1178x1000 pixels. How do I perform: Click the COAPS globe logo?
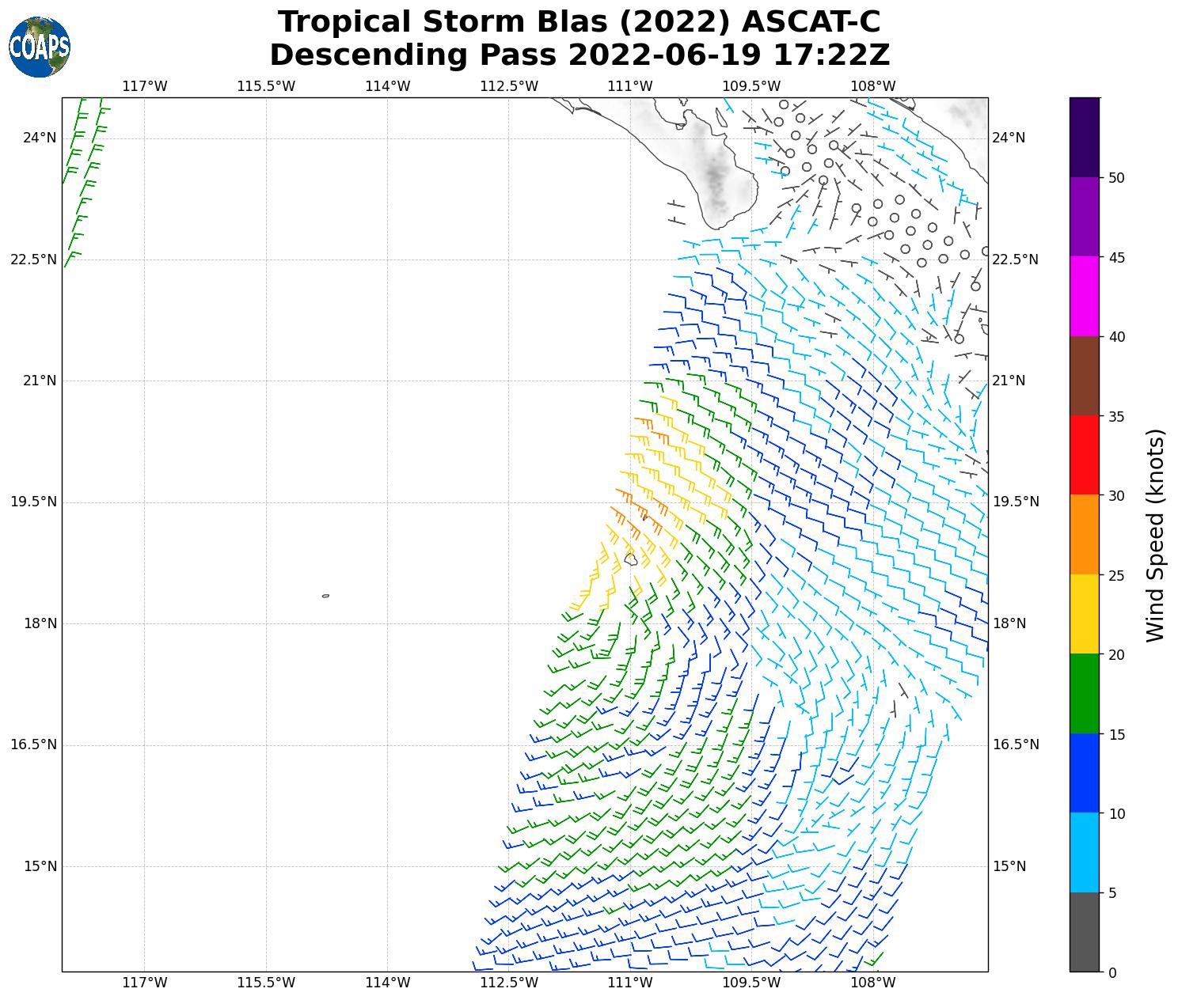click(40, 47)
